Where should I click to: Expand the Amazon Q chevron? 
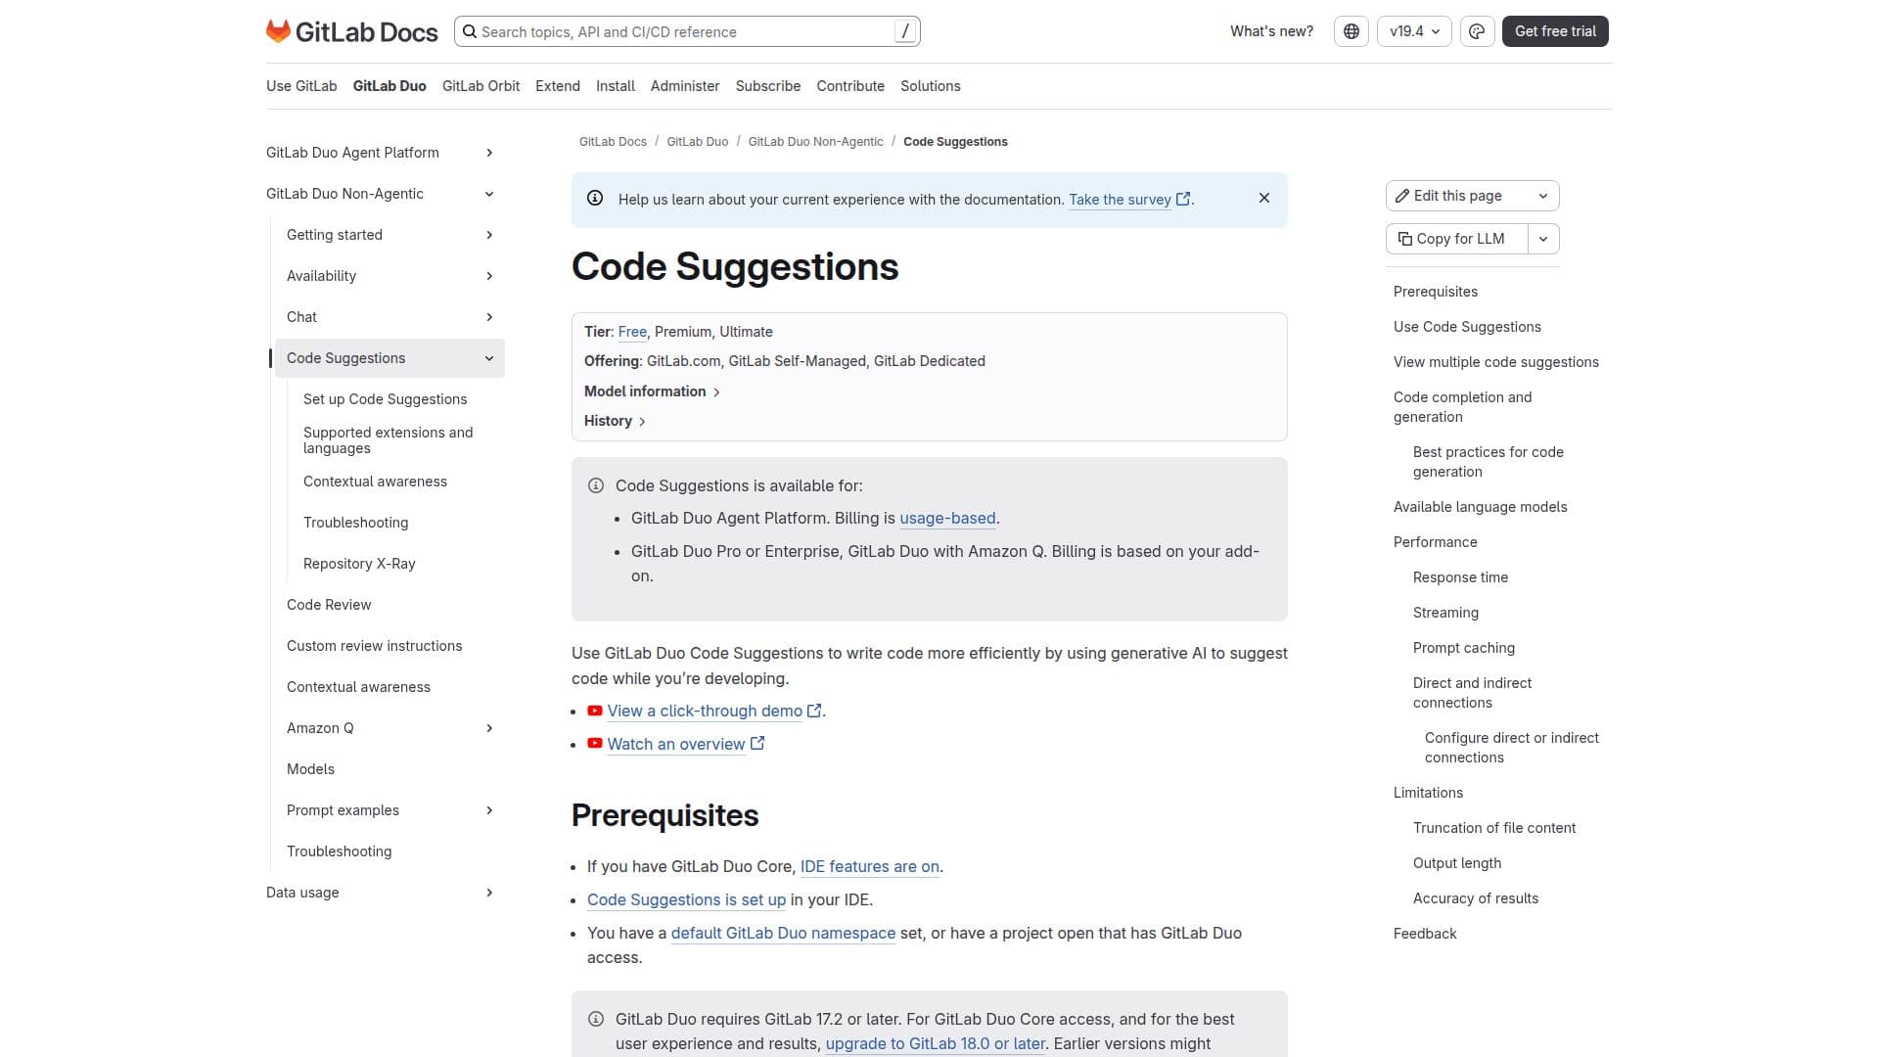489,728
